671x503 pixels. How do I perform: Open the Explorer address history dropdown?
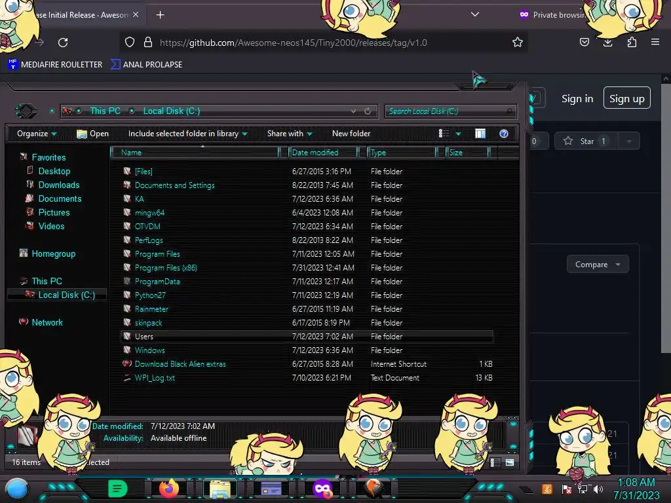coord(353,111)
